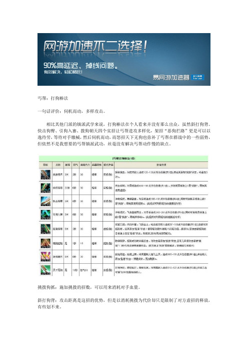Click the line 一句话评价：伺机而动，多样攻击。

[71, 111]
